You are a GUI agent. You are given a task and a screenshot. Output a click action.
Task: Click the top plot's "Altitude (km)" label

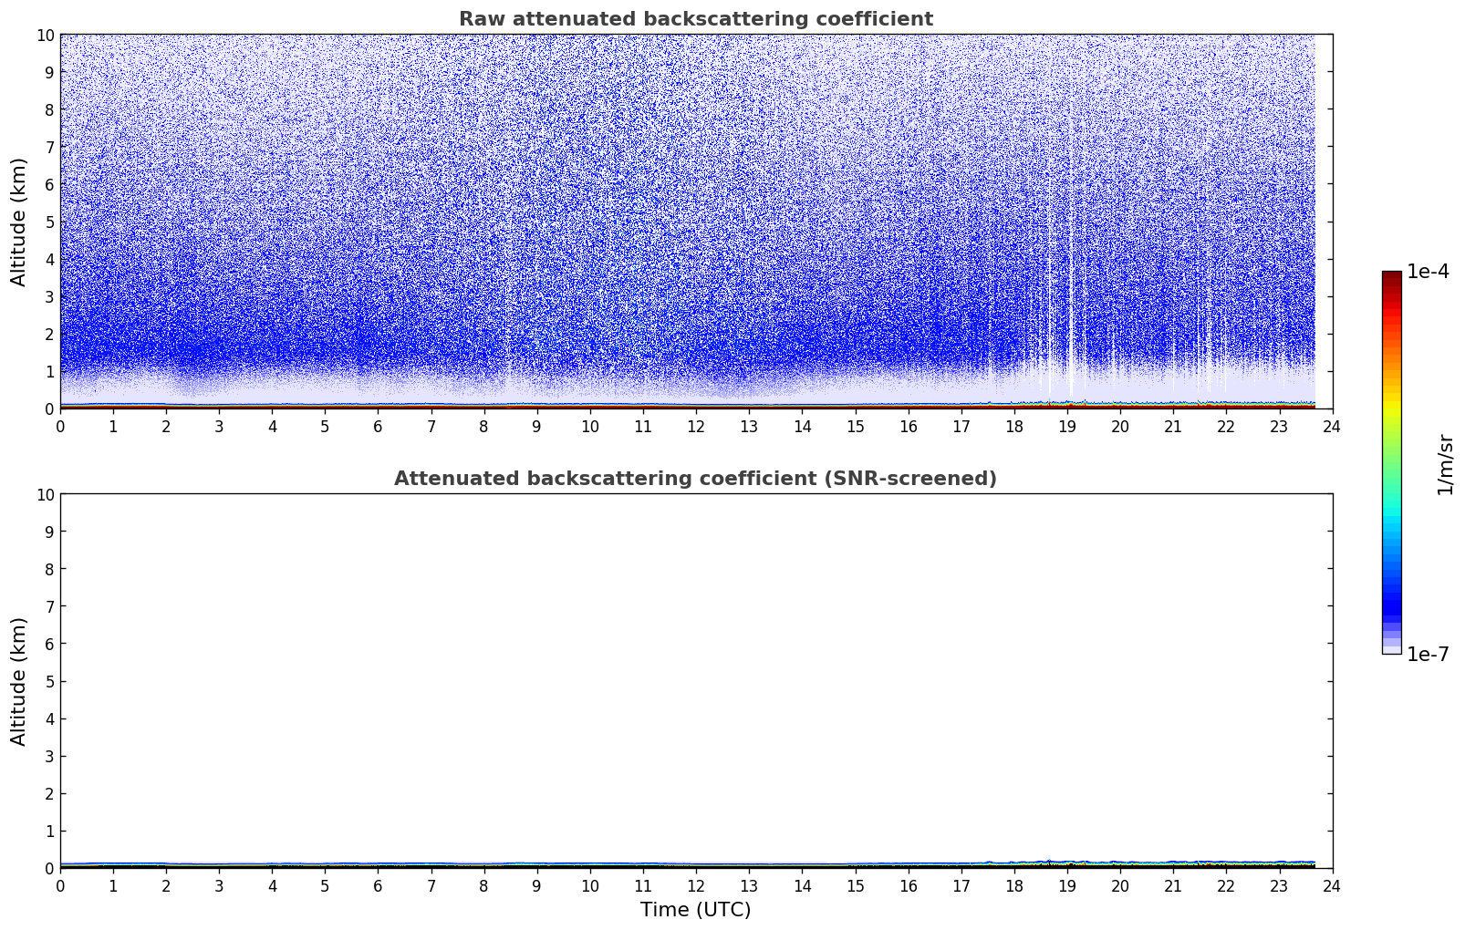click(x=19, y=222)
